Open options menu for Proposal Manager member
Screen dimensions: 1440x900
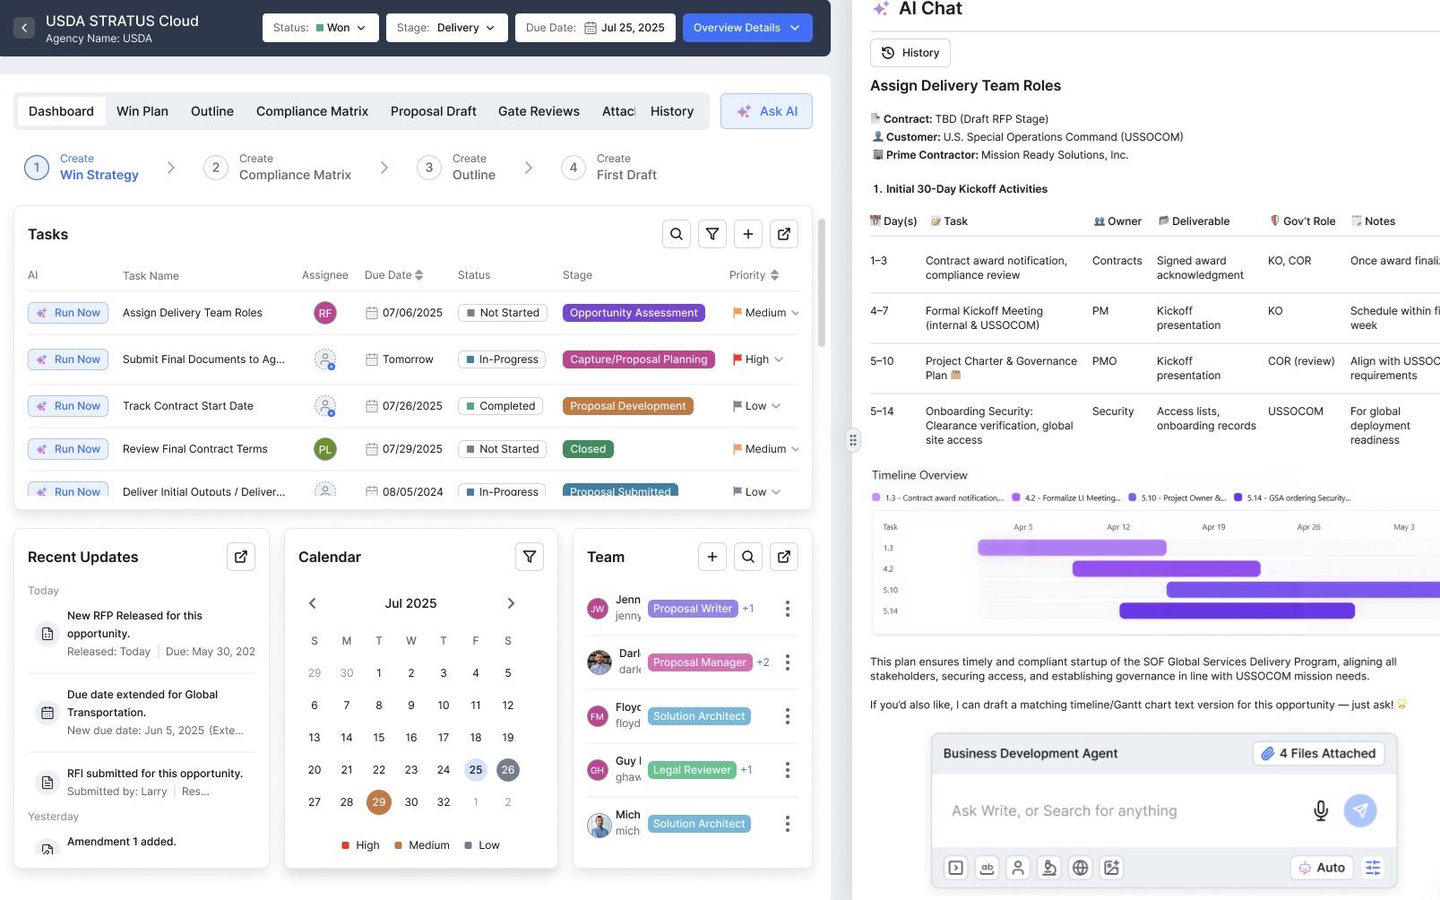788,662
